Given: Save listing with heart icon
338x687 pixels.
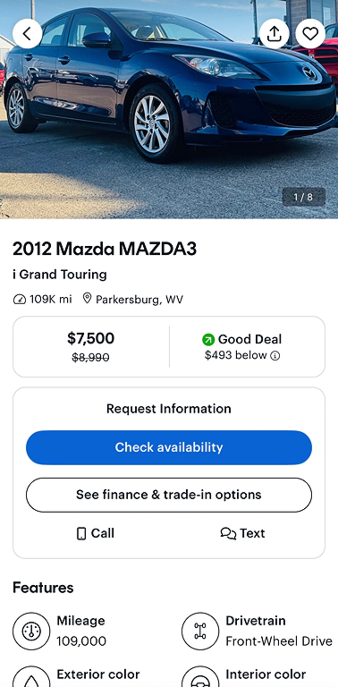Looking at the screenshot, I should click(x=310, y=33).
